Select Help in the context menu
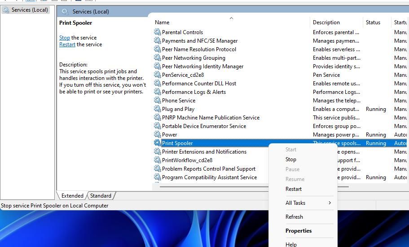The height and width of the screenshot is (247, 409). coord(291,244)
